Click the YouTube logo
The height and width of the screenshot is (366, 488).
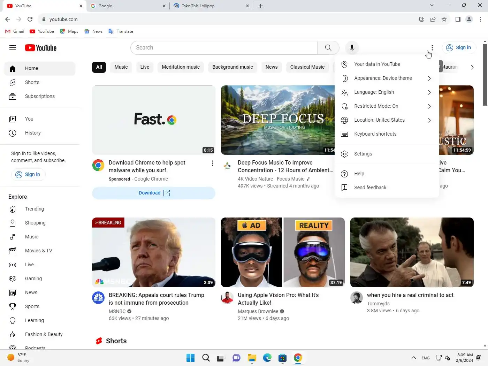coord(41,48)
